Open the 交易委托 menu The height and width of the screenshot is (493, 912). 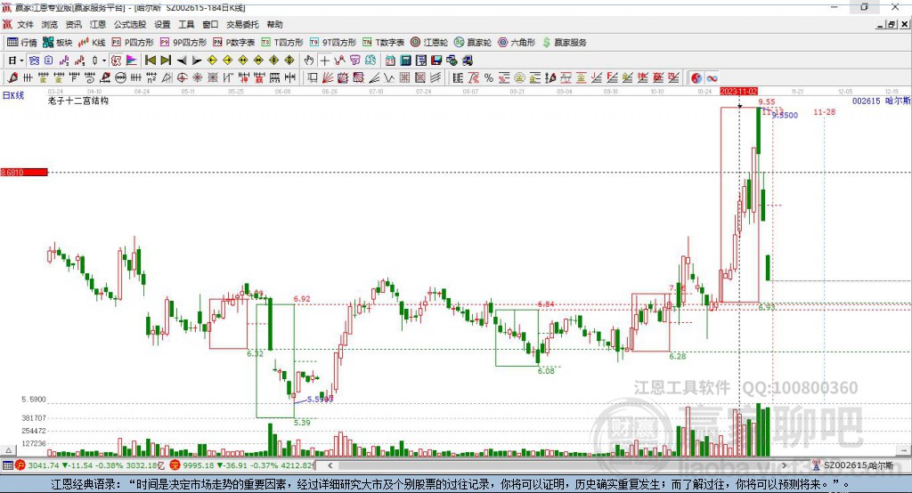pos(242,24)
